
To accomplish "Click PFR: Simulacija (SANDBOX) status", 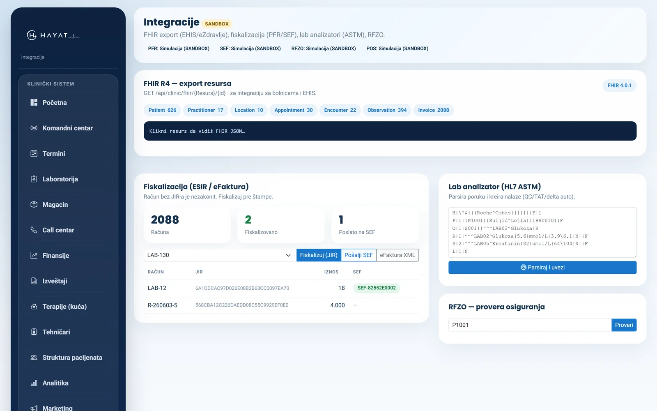I will tap(179, 48).
